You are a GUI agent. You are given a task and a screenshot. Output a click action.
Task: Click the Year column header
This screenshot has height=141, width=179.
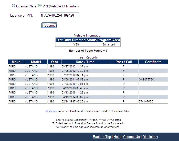pos(54,62)
